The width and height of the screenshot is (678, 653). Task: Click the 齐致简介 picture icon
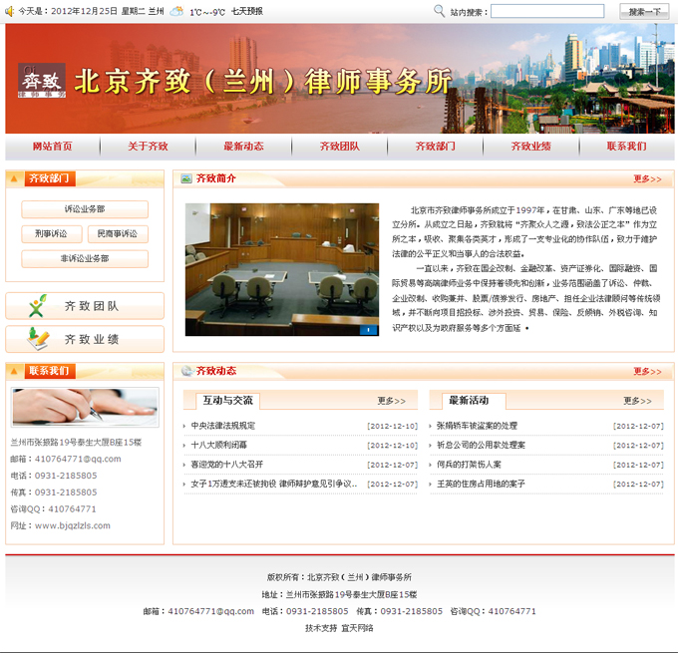186,178
